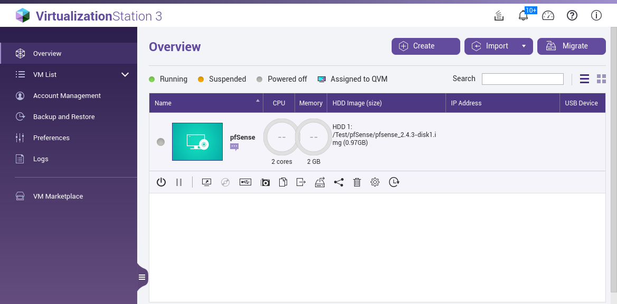Click the Memory column header
617x304 pixels.
point(311,103)
